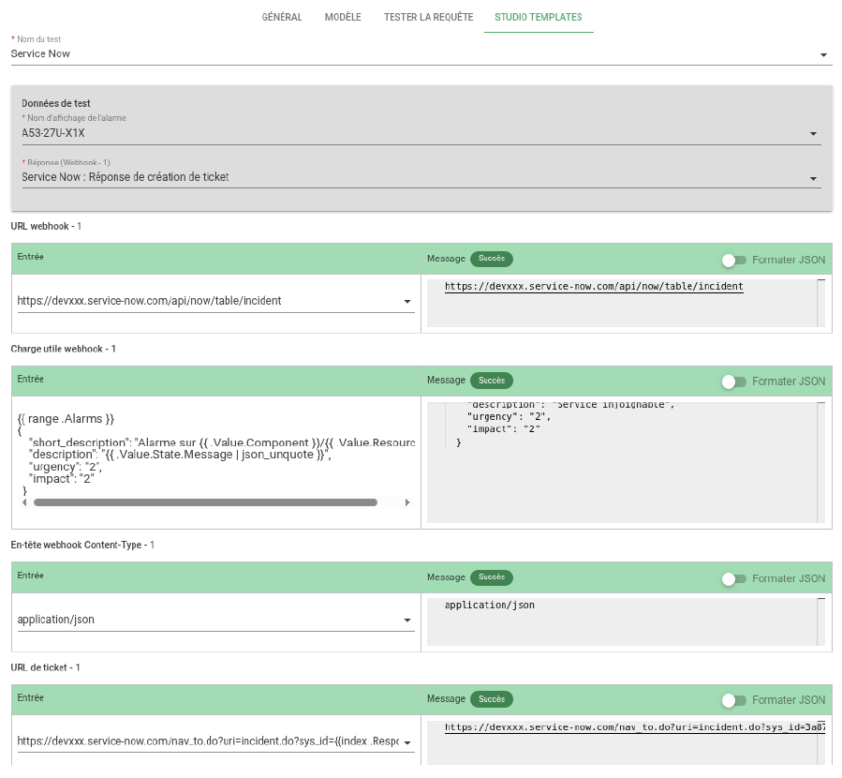This screenshot has width=842, height=778.
Task: Toggle Formater JSON for URL webhook
Action: click(733, 260)
